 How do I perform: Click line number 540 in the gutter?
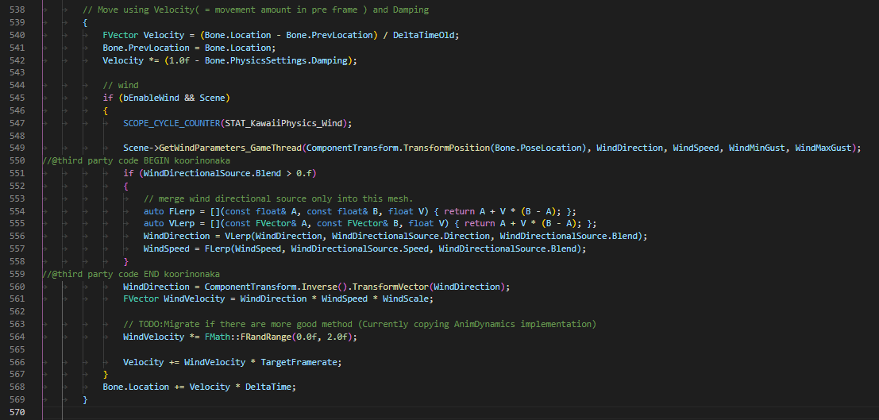pos(18,35)
